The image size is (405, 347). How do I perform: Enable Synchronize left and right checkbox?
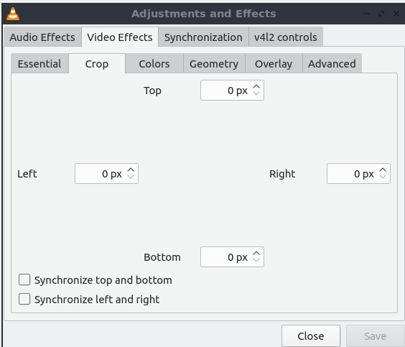[x=24, y=299]
